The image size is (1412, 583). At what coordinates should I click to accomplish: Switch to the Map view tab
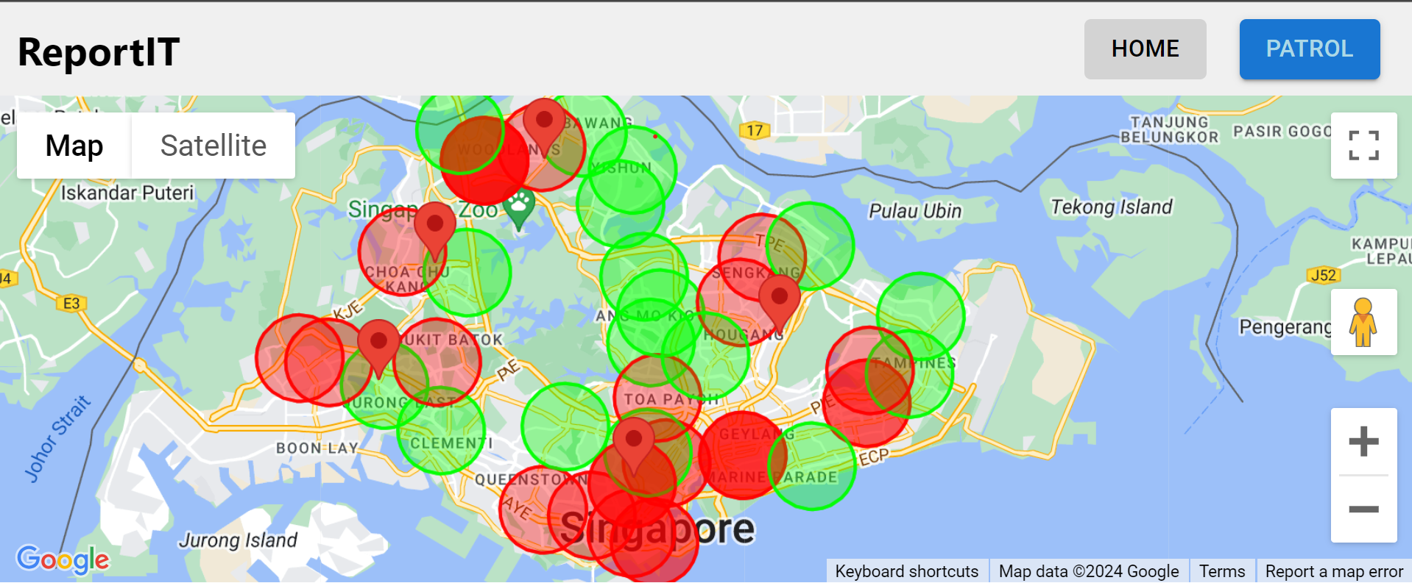click(x=74, y=146)
